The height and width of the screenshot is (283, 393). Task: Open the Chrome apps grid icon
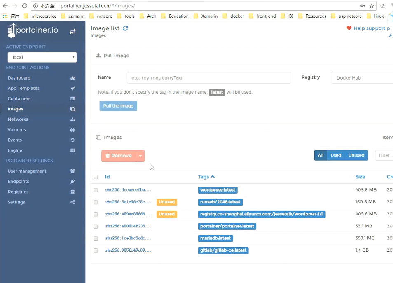click(5, 16)
